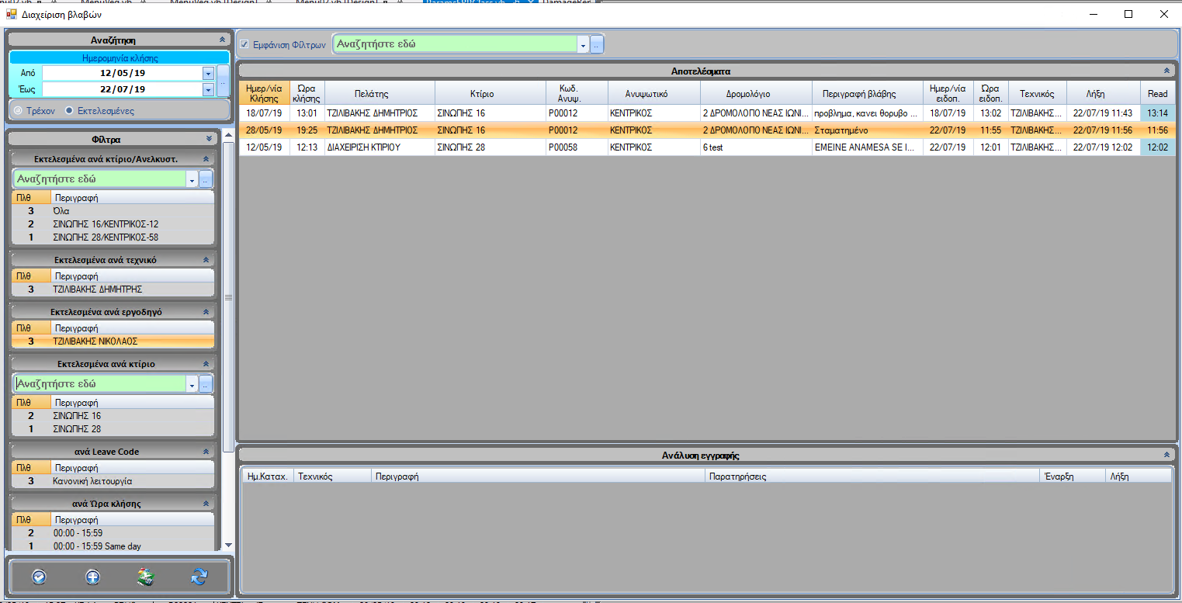
Task: Collapse the Αναζήτηση panel with its chevron
Action: tap(222, 39)
